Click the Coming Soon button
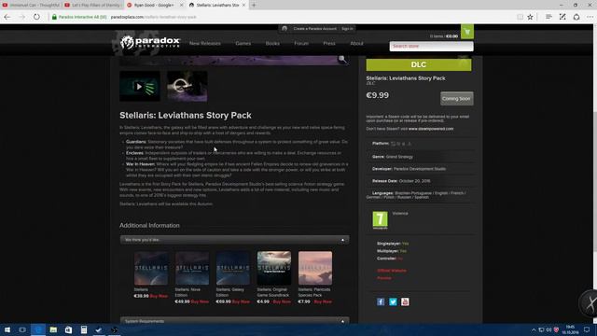Viewport: 597px width, 336px height. pos(456,98)
